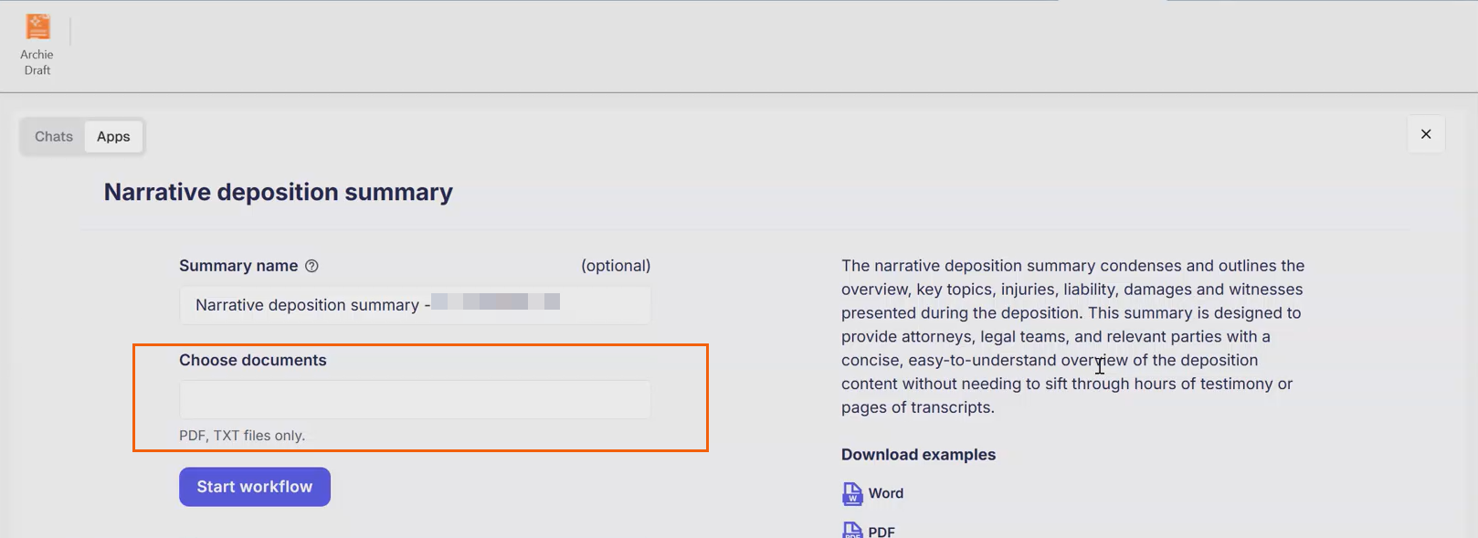Click the deposition summary description paragraph
This screenshot has width=1478, height=538.
click(x=1072, y=336)
